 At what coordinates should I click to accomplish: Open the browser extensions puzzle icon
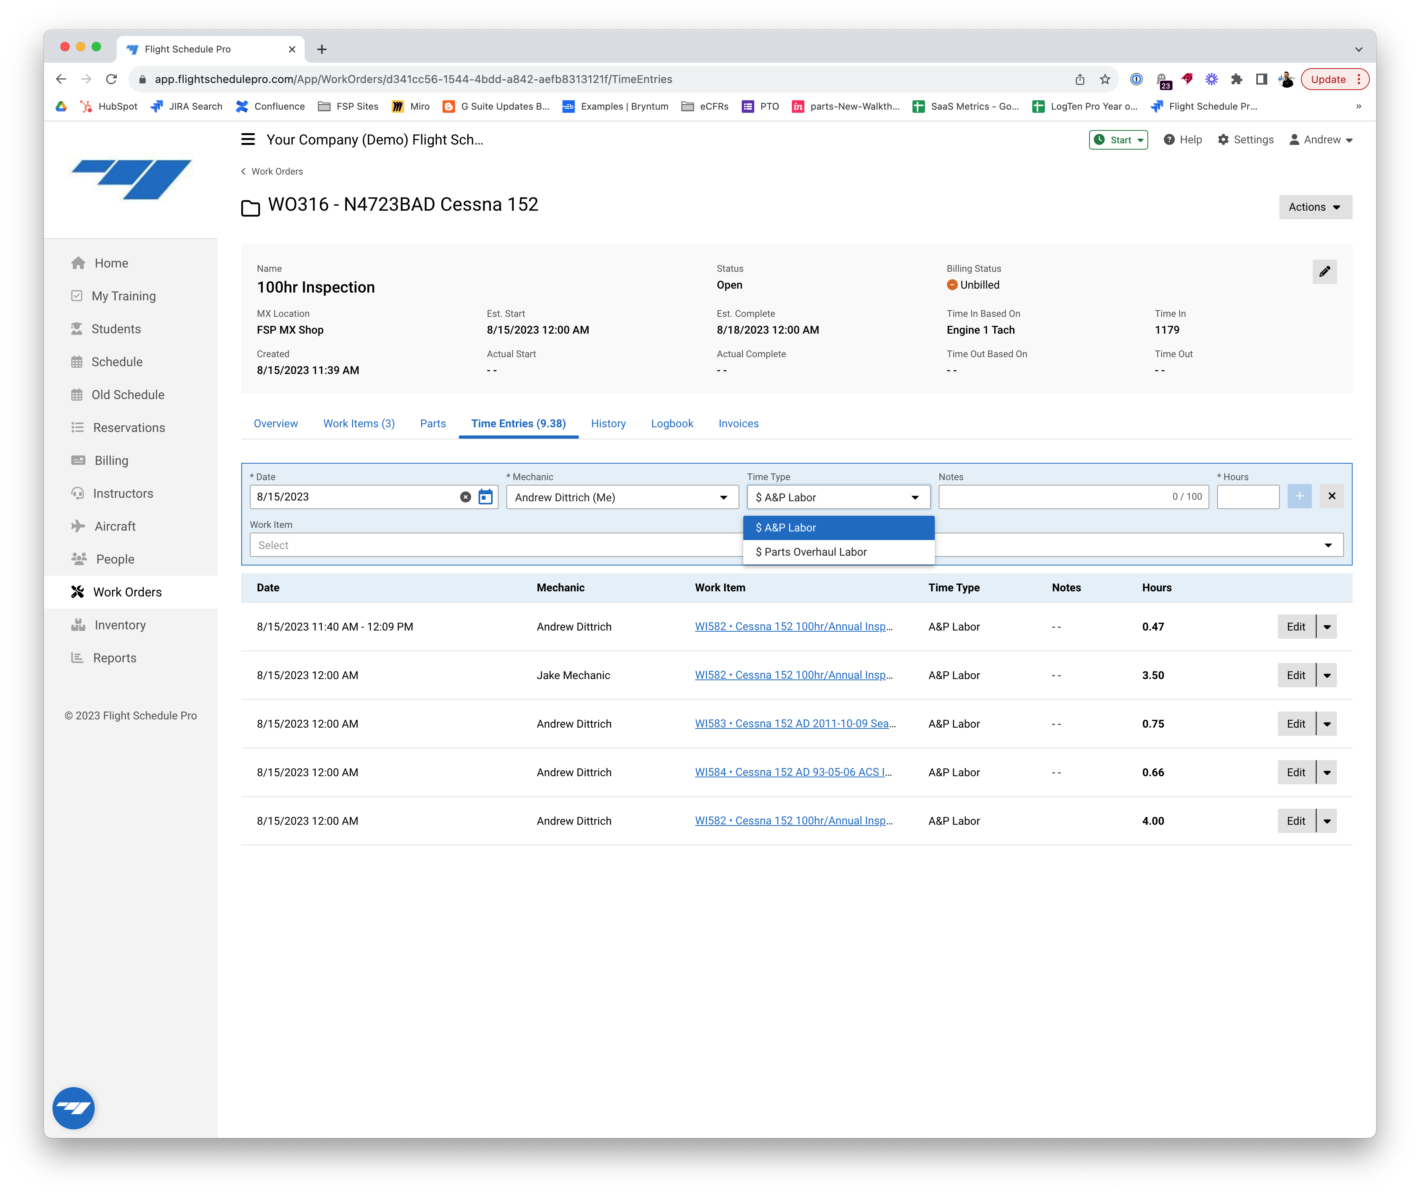(1236, 79)
